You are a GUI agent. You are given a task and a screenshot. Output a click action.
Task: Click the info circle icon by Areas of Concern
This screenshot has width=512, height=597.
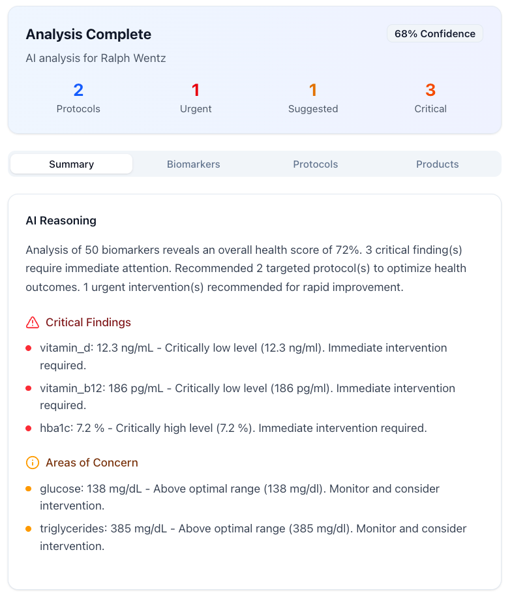coord(33,463)
